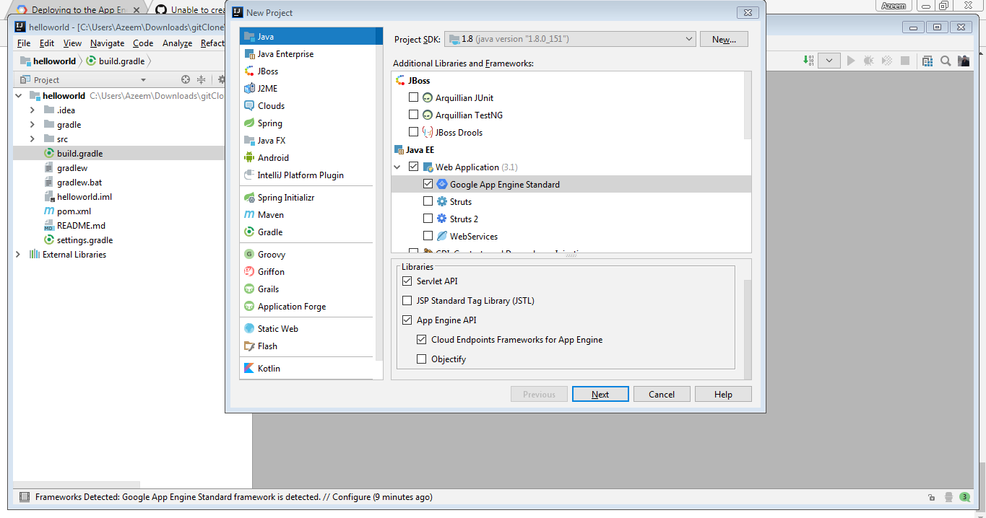
Task: Click the greyed-out Stop square icon
Action: click(x=905, y=61)
